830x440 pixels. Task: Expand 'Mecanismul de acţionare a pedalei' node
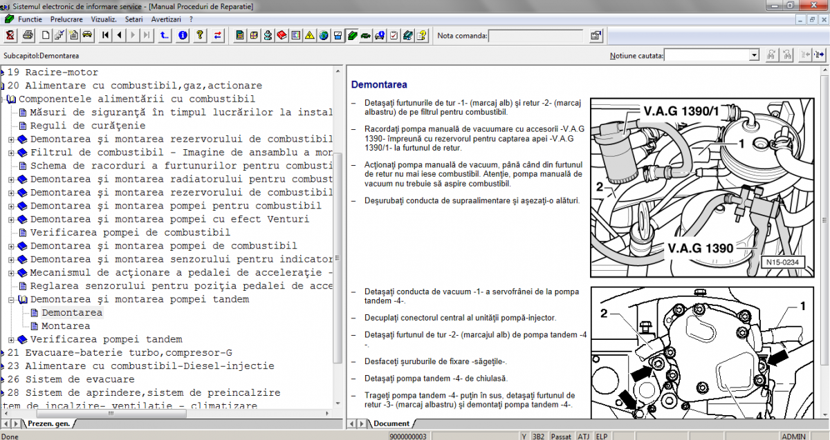pyautogui.click(x=11, y=273)
